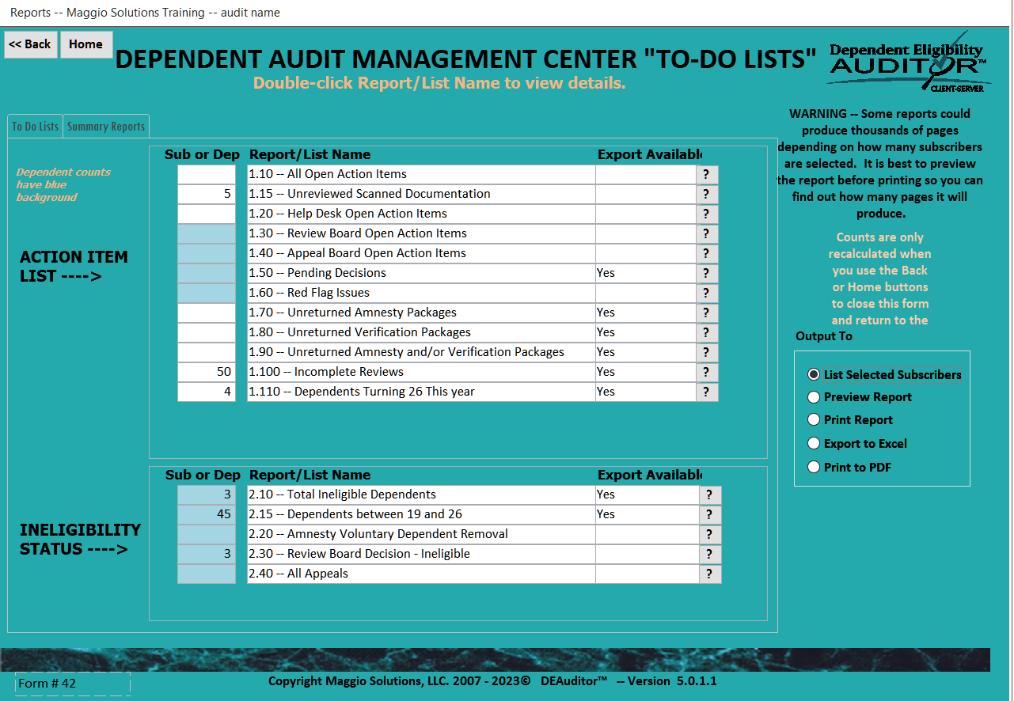1014x701 pixels.
Task: Open the ? help for Pending Decisions
Action: 707,274
